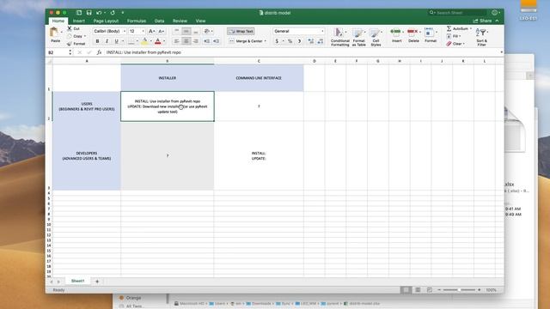Undo the last action in the title bar
This screenshot has width=550, height=309.
[x=99, y=13]
